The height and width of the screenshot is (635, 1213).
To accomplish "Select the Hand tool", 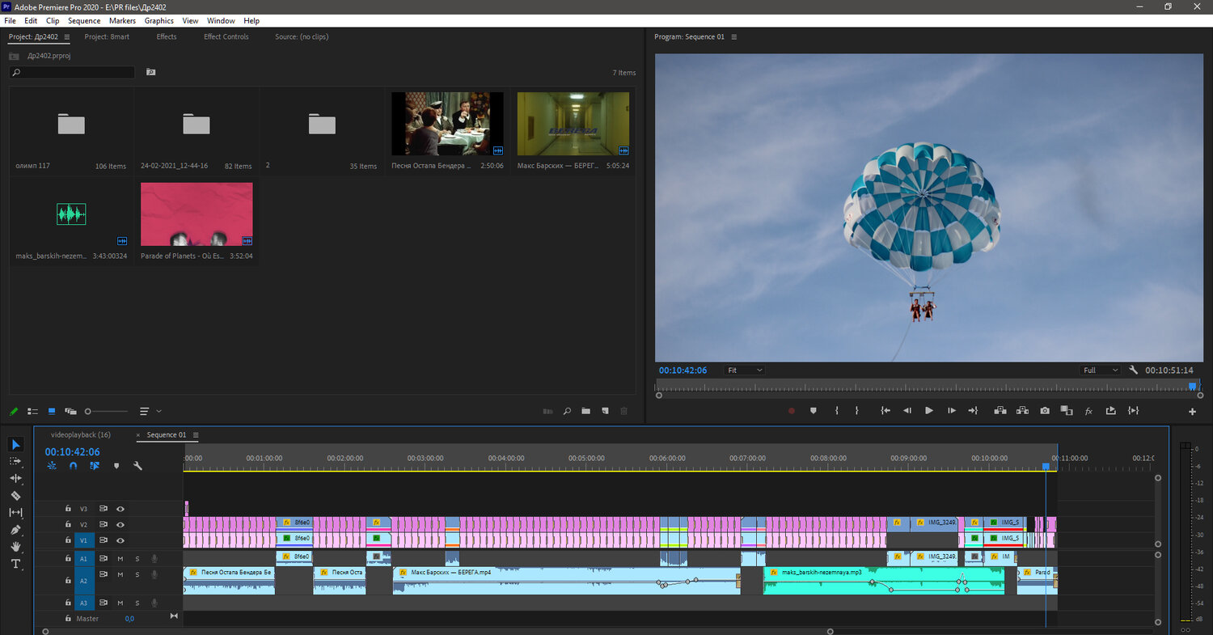I will tap(16, 546).
